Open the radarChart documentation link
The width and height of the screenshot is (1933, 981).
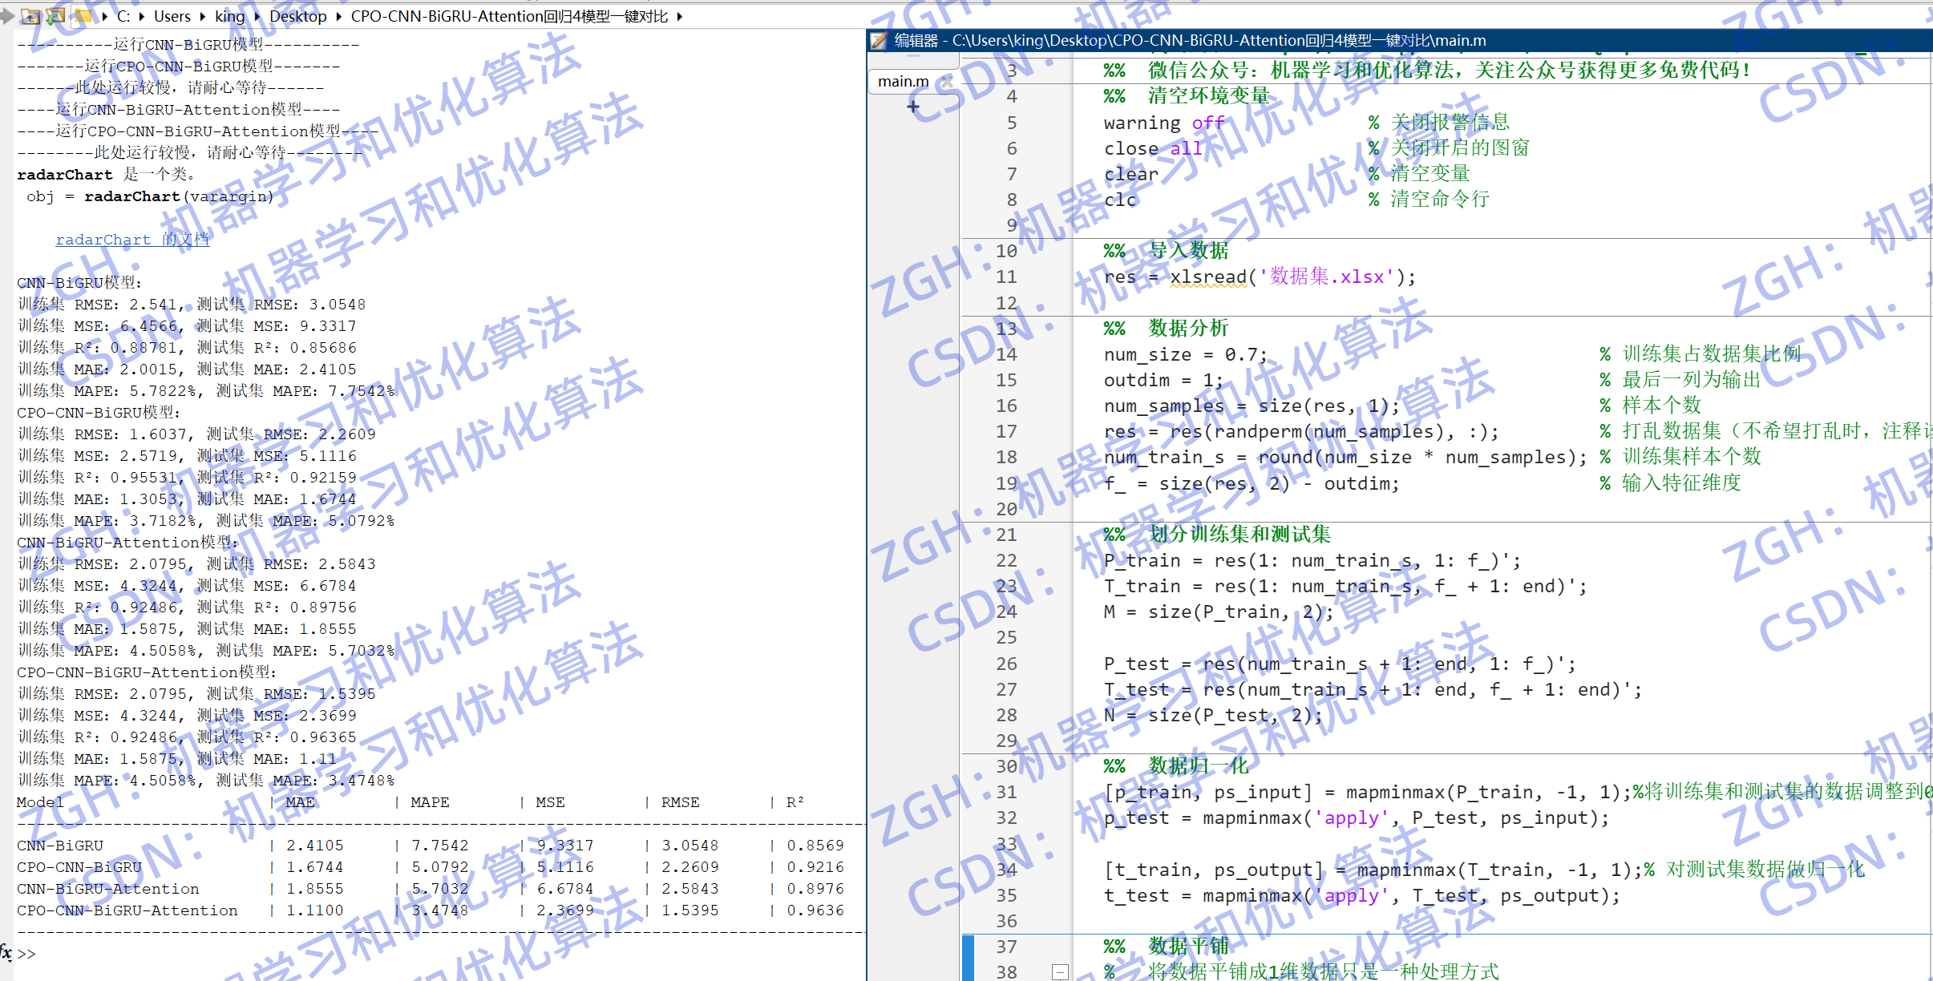click(132, 240)
